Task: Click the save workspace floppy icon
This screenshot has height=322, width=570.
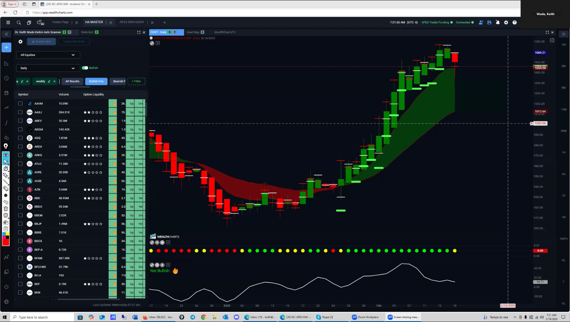Action: coord(489,23)
